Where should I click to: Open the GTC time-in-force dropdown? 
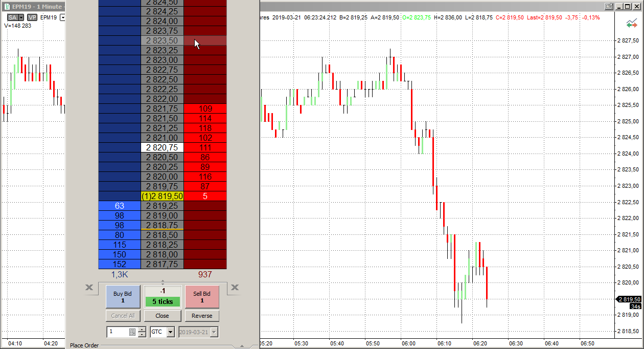(x=171, y=332)
